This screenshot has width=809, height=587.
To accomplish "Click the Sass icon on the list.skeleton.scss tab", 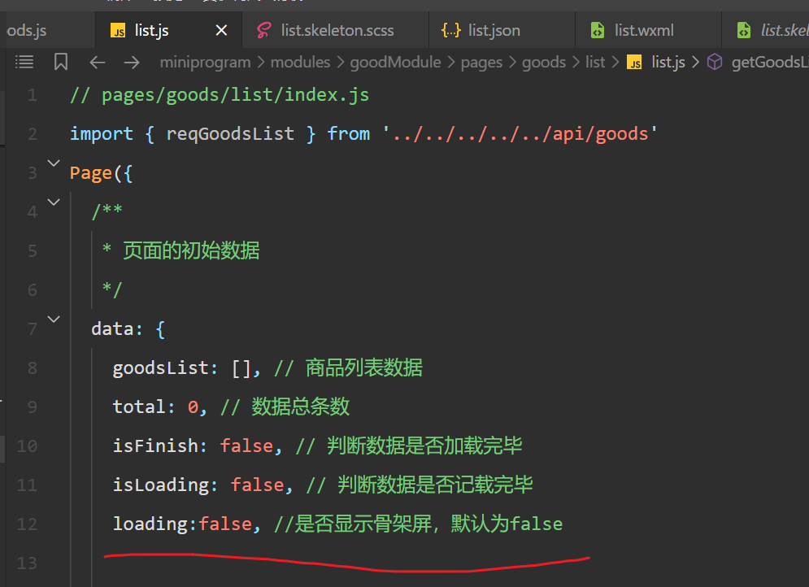I will pyautogui.click(x=263, y=31).
